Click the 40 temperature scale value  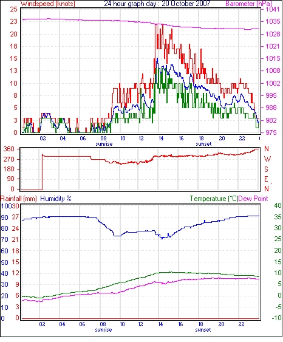pyautogui.click(x=278, y=205)
